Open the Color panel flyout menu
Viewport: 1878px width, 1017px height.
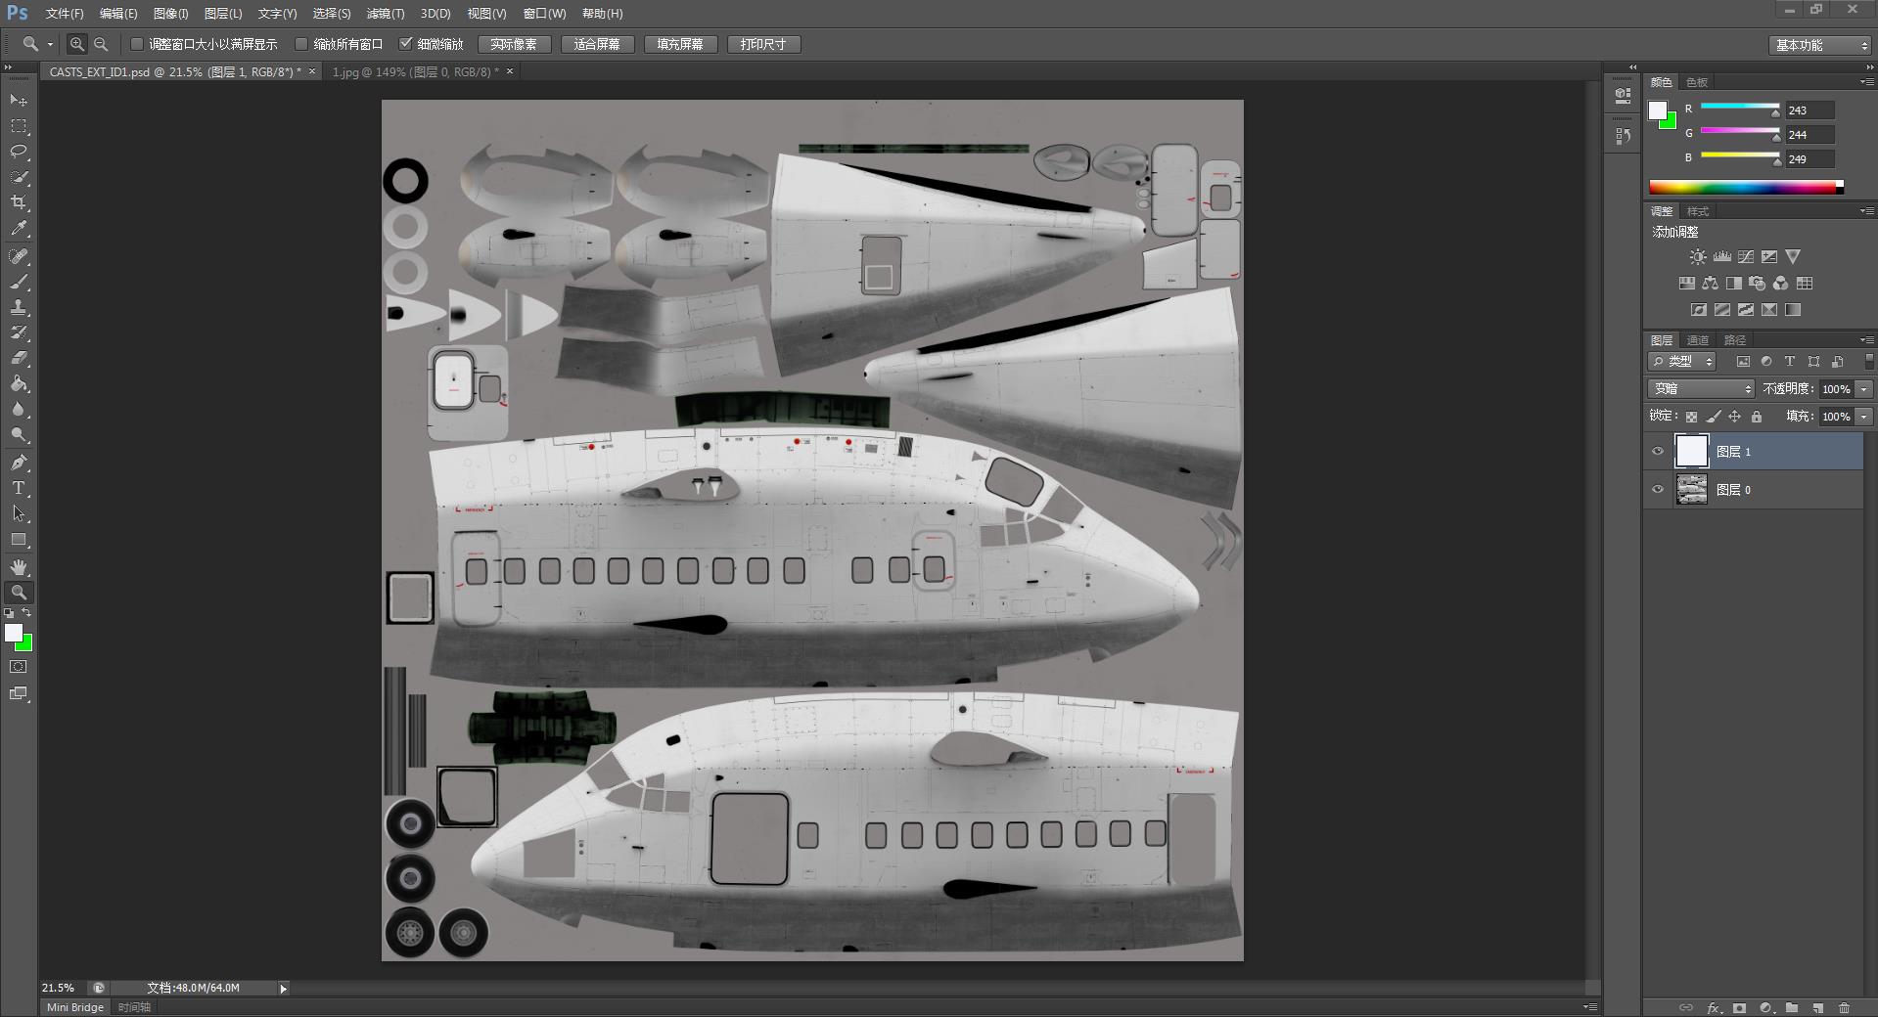click(1867, 82)
